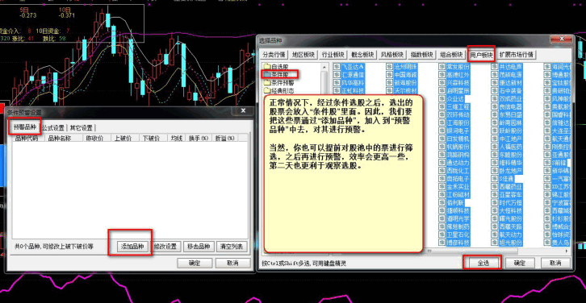Click the 清空列表 button
Screen dimensions: 586x303
pos(232,247)
